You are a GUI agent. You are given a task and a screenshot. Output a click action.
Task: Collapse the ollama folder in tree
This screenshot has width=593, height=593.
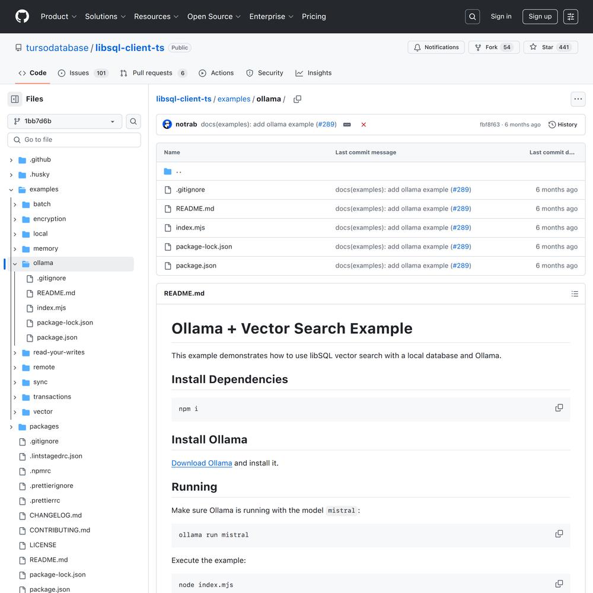(15, 264)
